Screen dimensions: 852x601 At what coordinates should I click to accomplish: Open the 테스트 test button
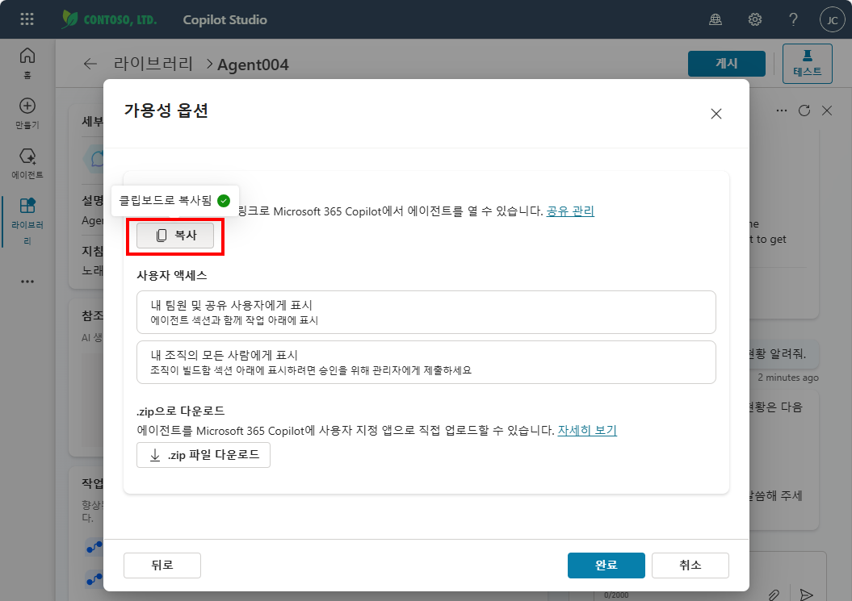[807, 64]
